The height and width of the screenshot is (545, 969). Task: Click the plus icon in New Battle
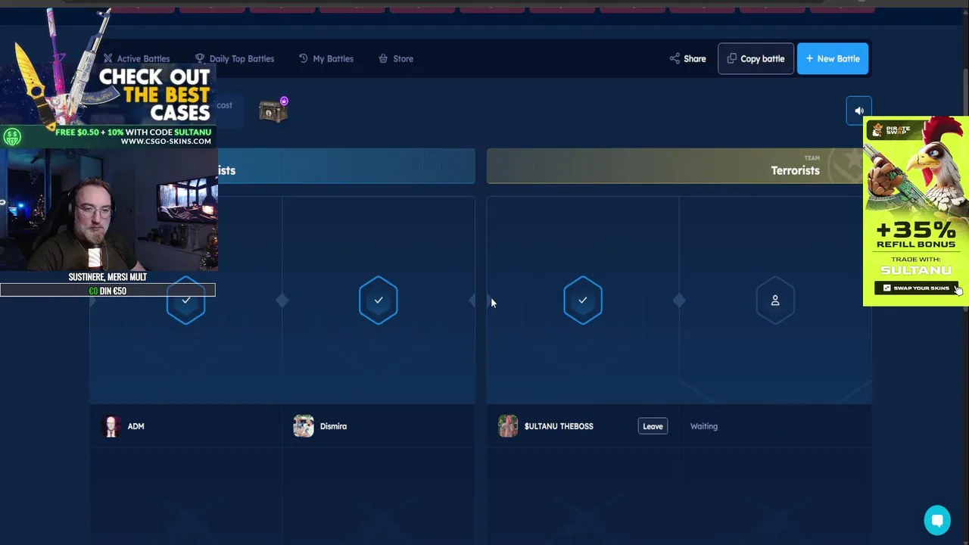[809, 58]
